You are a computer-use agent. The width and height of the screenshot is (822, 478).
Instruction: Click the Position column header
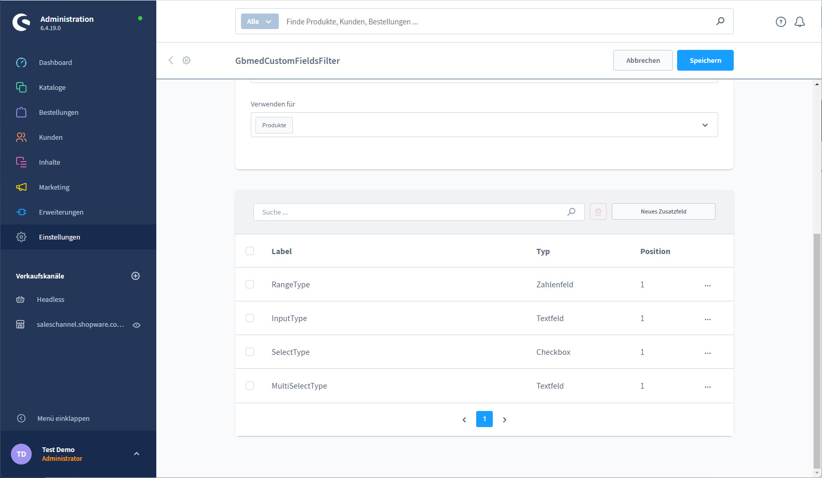655,251
